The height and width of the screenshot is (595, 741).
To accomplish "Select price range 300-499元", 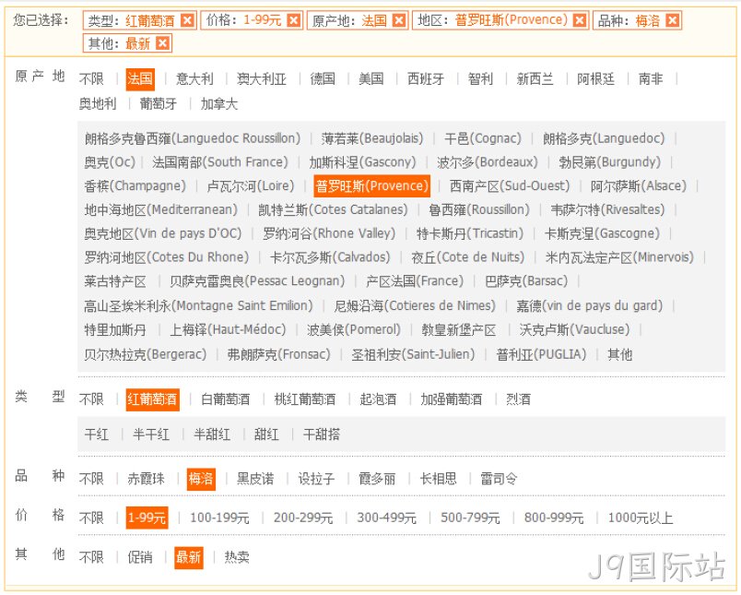I will click(x=386, y=518).
